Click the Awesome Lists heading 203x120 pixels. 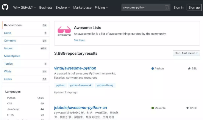[x=88, y=28]
